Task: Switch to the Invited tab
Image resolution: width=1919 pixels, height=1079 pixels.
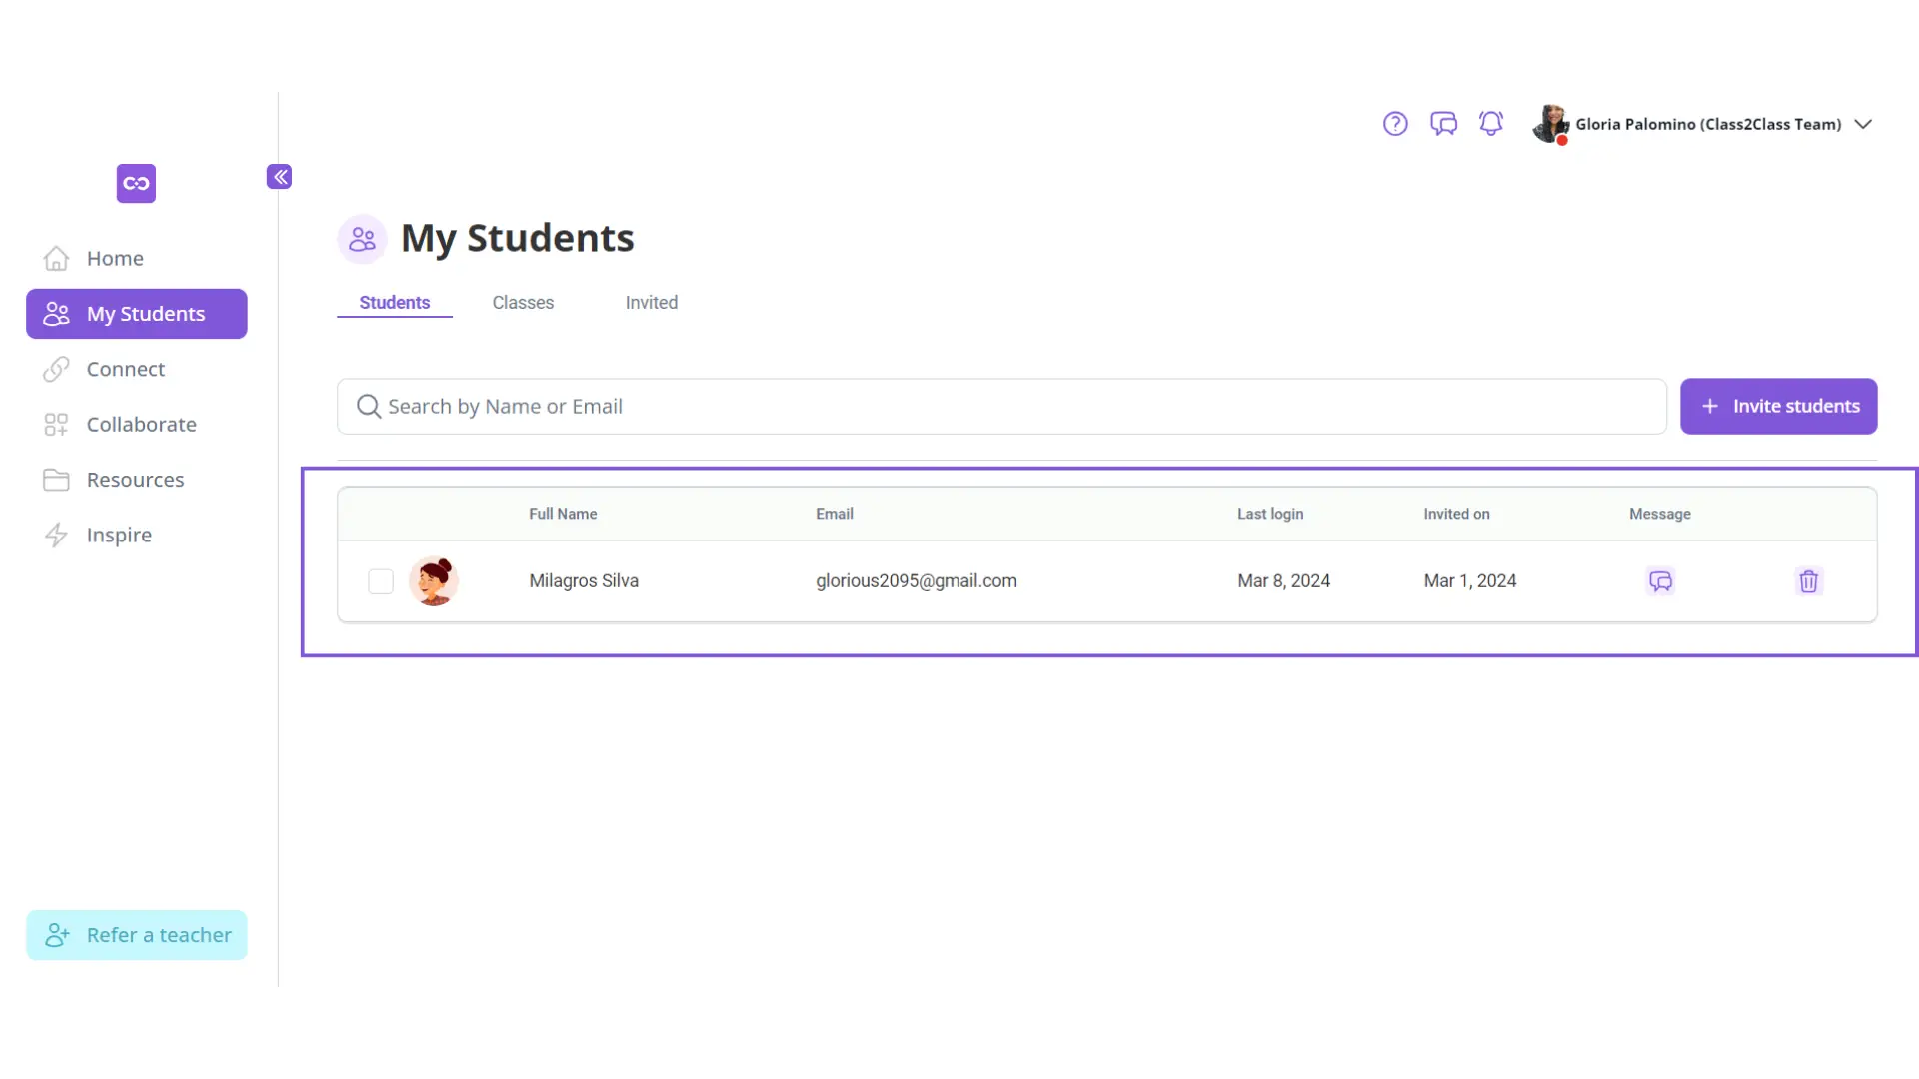Action: (652, 303)
